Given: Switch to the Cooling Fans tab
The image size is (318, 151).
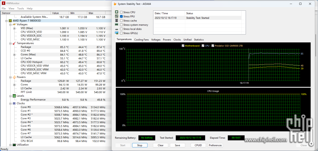Looking at the screenshot, I should 141,39.
